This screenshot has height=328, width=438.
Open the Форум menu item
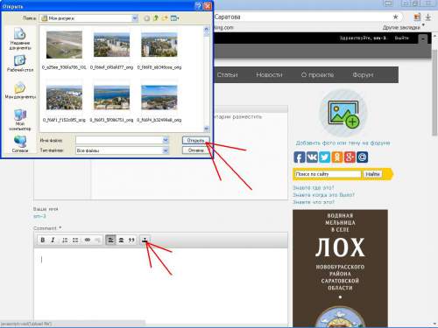363,75
